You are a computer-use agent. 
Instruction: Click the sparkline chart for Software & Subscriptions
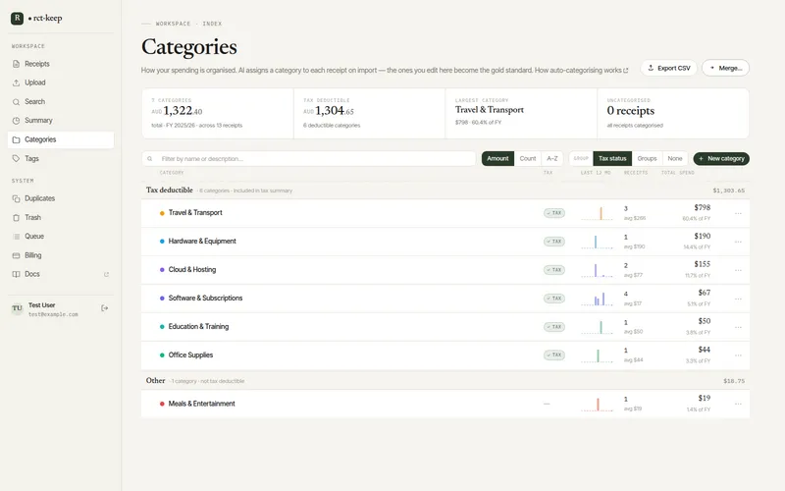(597, 299)
